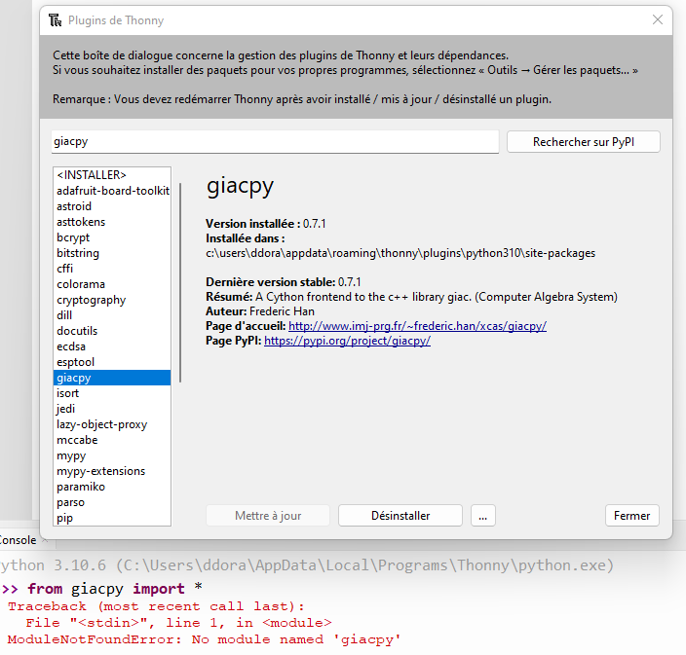686x655 pixels.
Task: Click the ModuleNotFoundError message in console
Action: click(204, 639)
